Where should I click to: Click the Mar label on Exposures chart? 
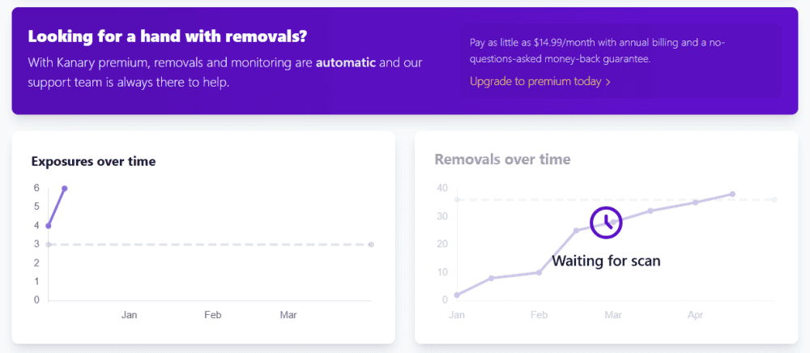[x=288, y=315]
